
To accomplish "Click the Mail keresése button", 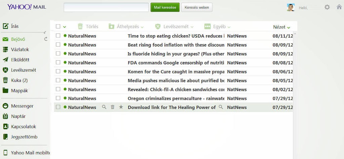I will [165, 7].
